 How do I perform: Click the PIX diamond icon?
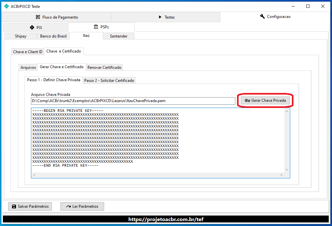(x=32, y=27)
